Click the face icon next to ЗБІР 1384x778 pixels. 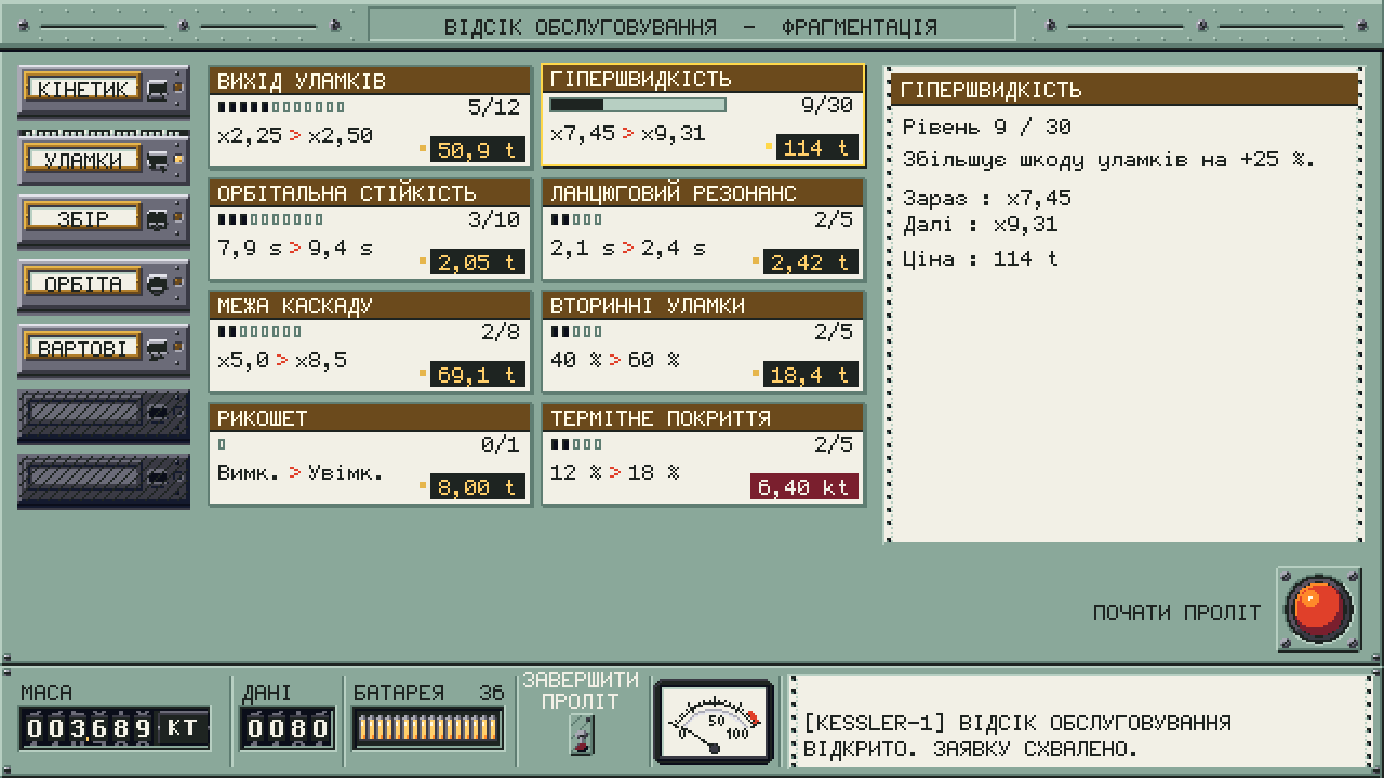pos(157,220)
